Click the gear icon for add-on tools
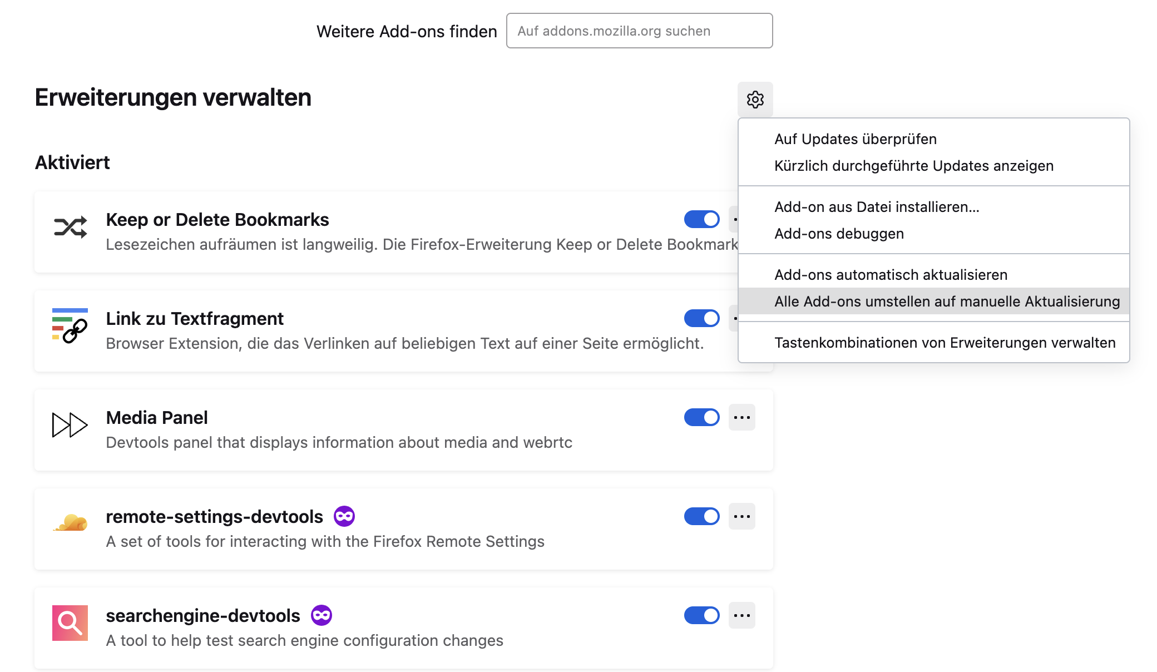The height and width of the screenshot is (672, 1157). tap(755, 100)
